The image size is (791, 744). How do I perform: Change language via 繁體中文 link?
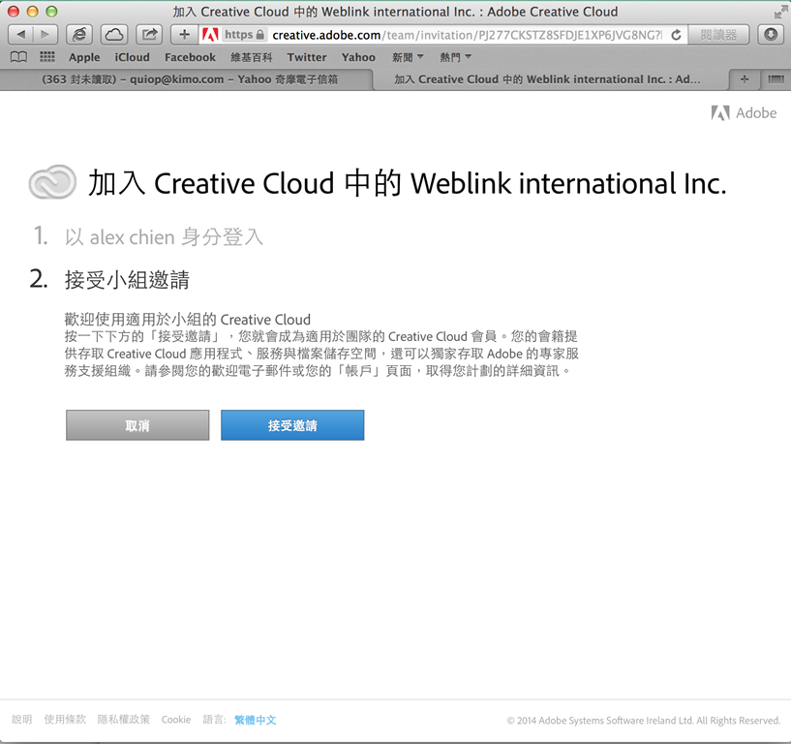tap(256, 720)
